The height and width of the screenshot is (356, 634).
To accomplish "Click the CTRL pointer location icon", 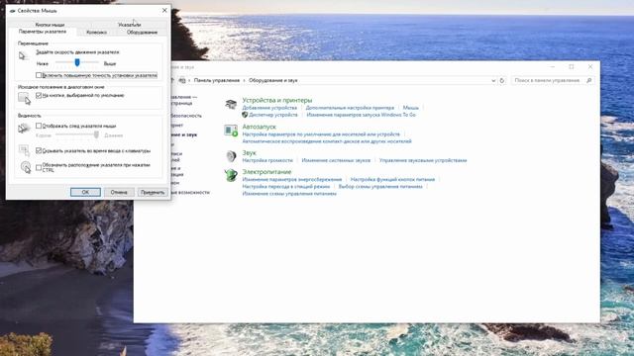I will 25,167.
